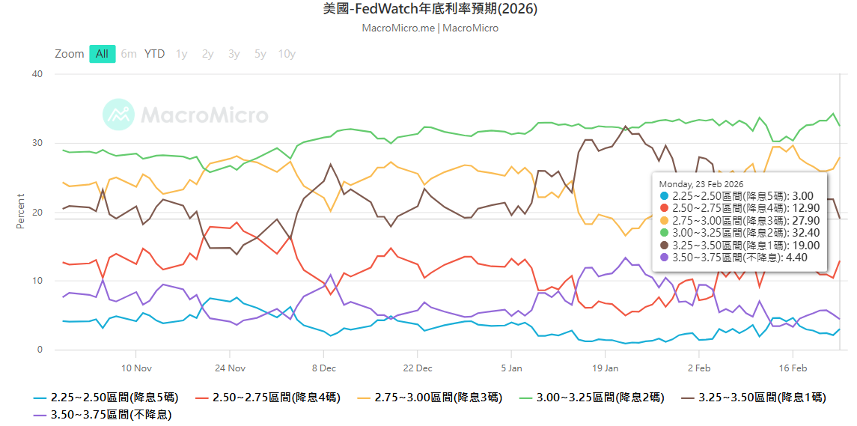This screenshot has height=426, width=857.
Task: Switch zoom range to YTD
Action: 155,54
